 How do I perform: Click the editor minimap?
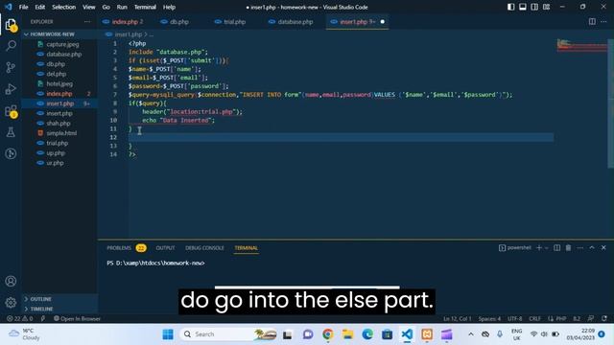[582, 45]
